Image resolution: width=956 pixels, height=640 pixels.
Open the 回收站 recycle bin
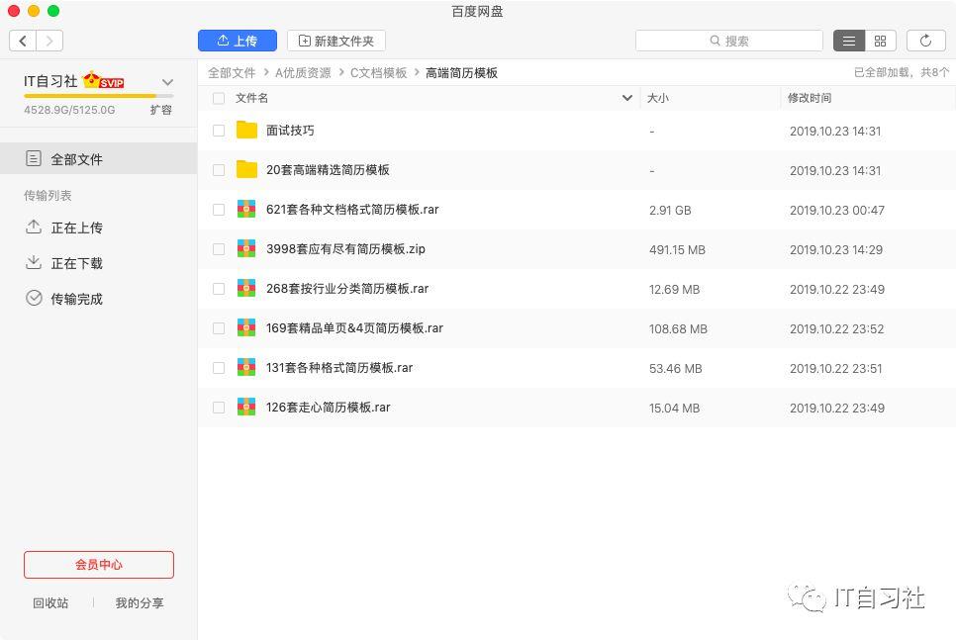coord(49,602)
